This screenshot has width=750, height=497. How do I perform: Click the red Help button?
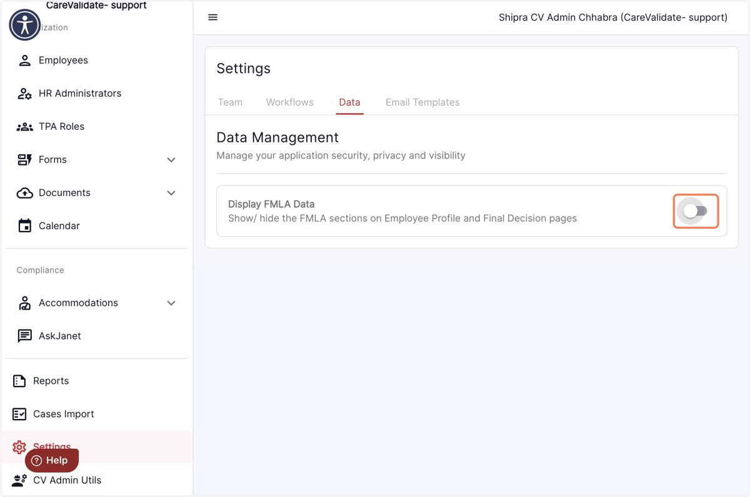pyautogui.click(x=52, y=461)
